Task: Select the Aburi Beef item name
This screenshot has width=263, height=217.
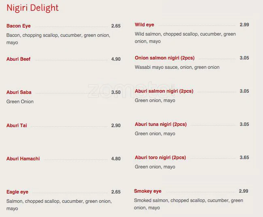Action: [19, 59]
